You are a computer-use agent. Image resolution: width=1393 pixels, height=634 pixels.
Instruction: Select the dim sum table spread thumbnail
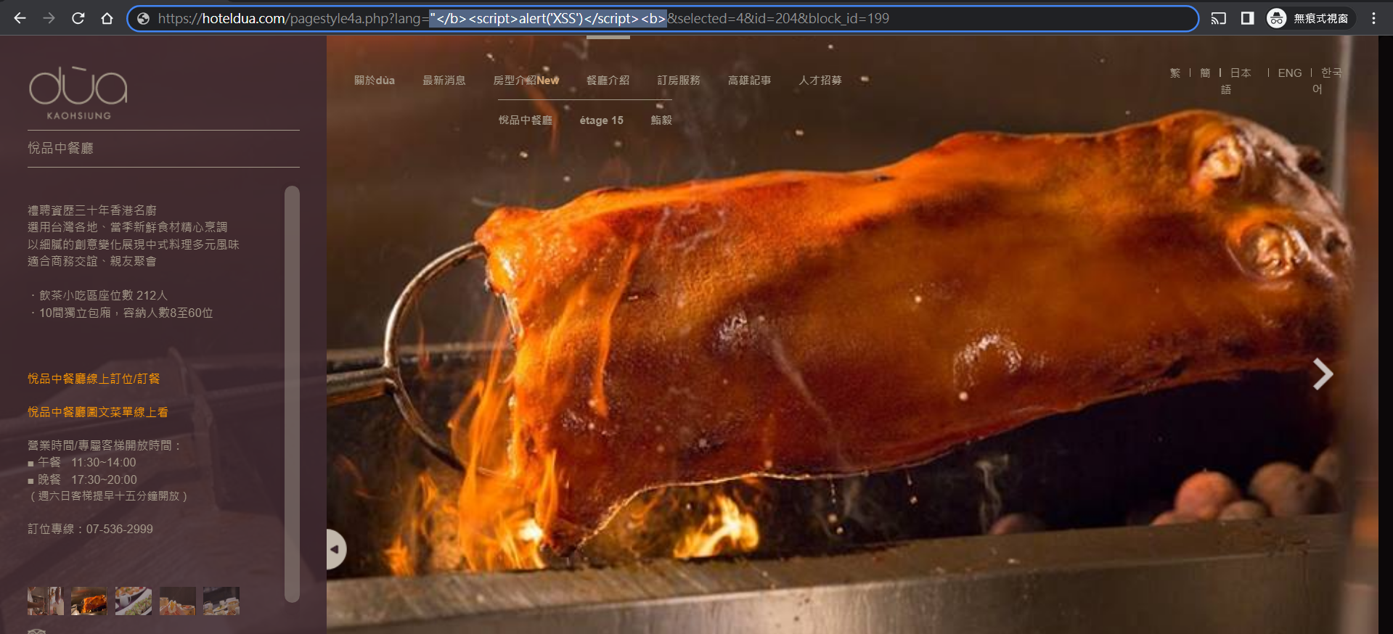coord(221,601)
